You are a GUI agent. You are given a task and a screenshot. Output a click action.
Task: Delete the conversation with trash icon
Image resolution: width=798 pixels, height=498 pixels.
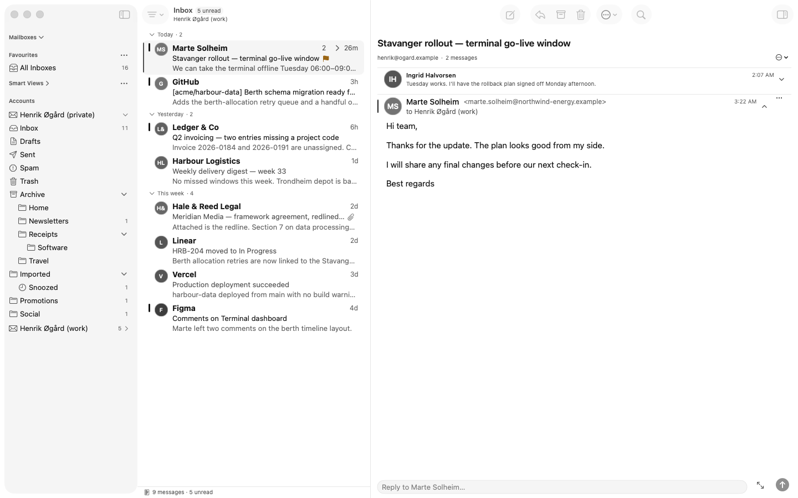point(581,15)
